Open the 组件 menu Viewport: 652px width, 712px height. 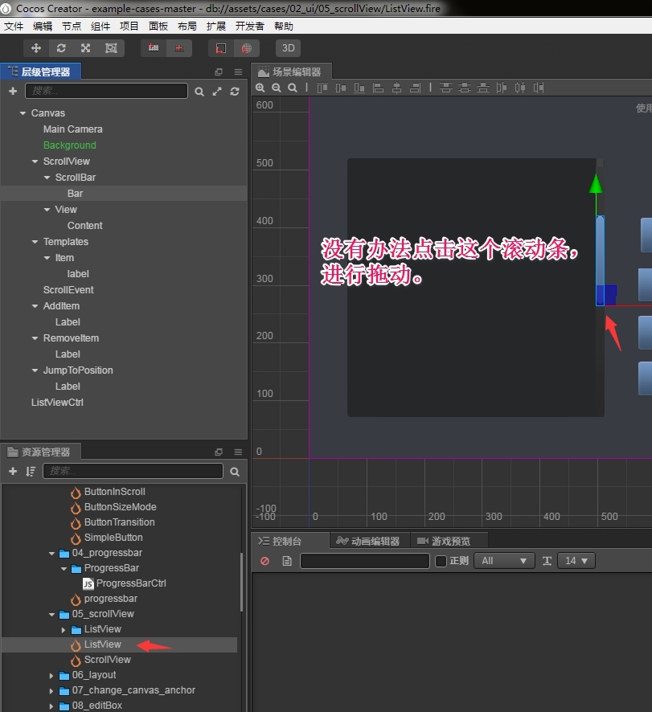tap(100, 27)
